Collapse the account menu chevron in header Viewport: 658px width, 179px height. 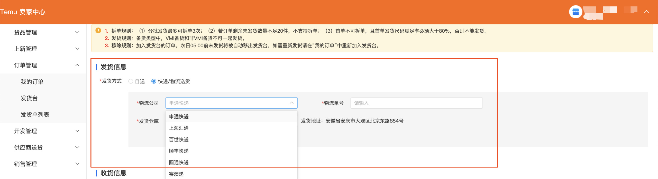coord(646,12)
